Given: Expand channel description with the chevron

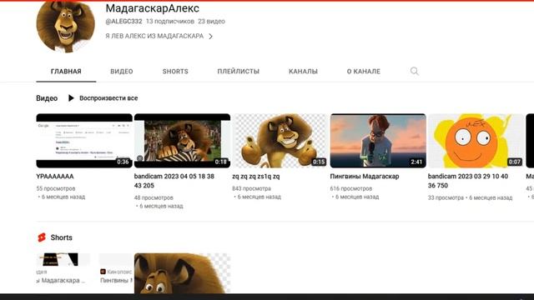Looking at the screenshot, I should click(210, 36).
